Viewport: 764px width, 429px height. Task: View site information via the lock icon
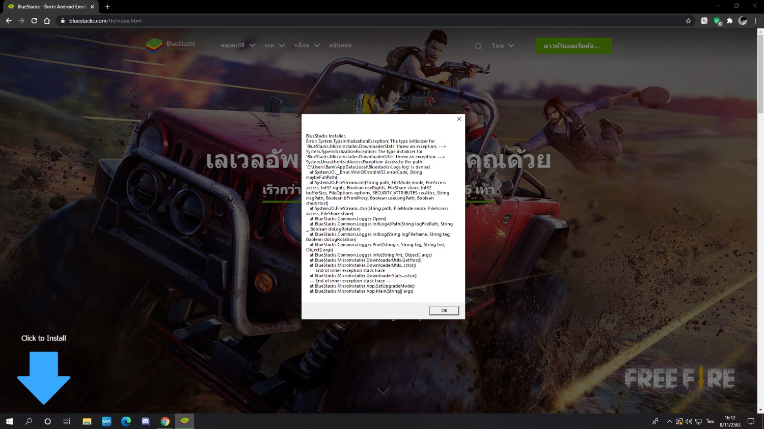(63, 21)
